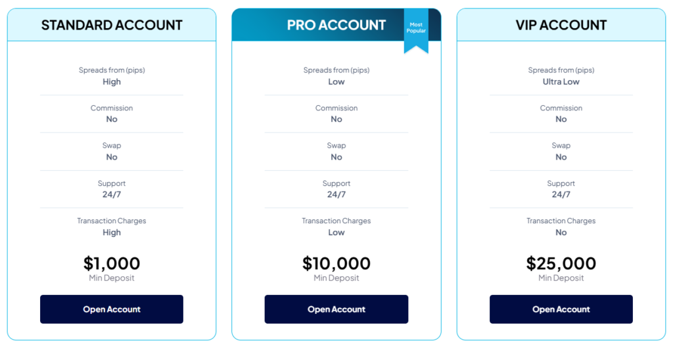Select the Standard Account header

(112, 25)
